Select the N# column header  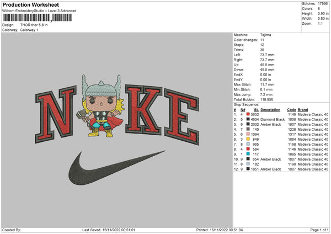tap(243, 110)
